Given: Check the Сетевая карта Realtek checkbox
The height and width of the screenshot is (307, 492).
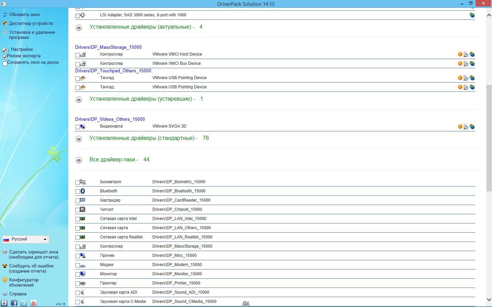Looking at the screenshot, I should 78,238.
